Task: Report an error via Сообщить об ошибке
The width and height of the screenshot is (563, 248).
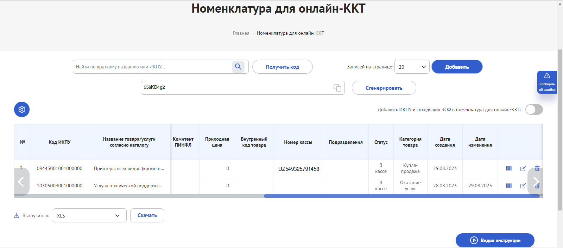Action: [547, 82]
